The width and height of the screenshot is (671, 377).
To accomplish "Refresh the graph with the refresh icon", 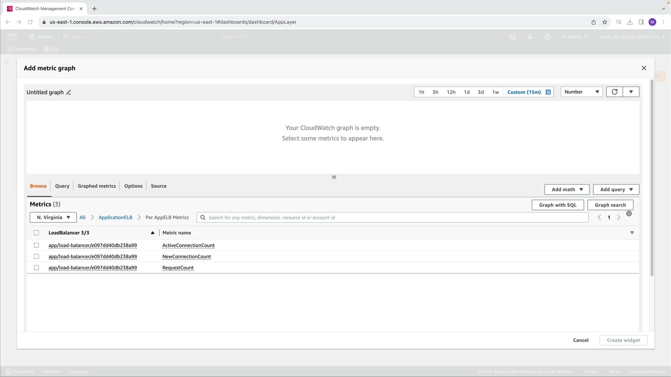I will click(614, 92).
